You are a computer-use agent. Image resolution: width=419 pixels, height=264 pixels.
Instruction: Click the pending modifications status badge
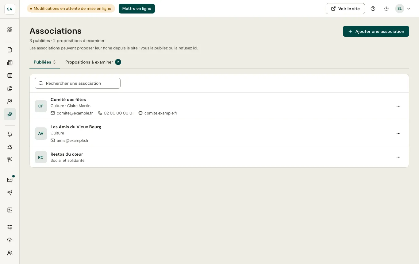[71, 9]
